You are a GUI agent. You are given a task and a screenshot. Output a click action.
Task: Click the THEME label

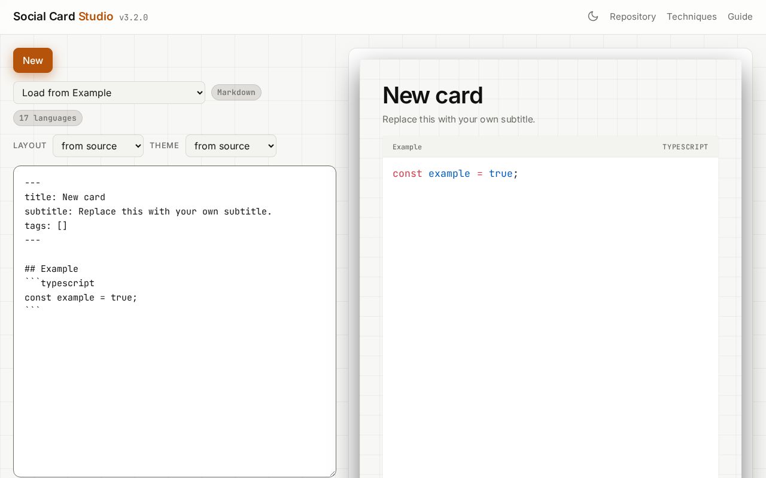tap(165, 146)
